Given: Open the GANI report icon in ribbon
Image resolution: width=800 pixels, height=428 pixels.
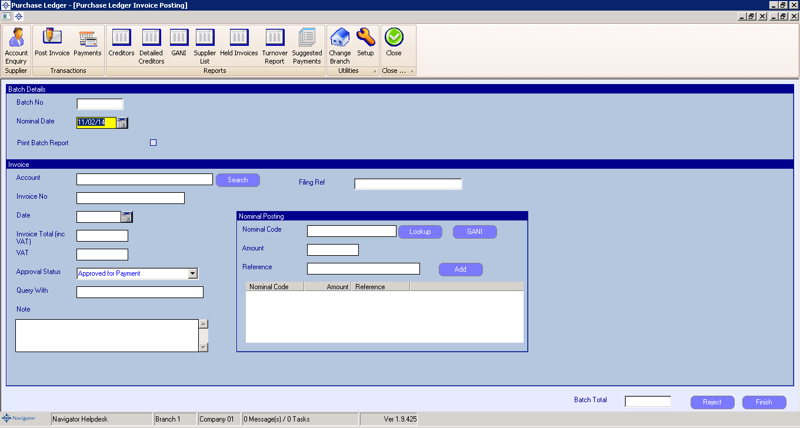Looking at the screenshot, I should (x=179, y=42).
